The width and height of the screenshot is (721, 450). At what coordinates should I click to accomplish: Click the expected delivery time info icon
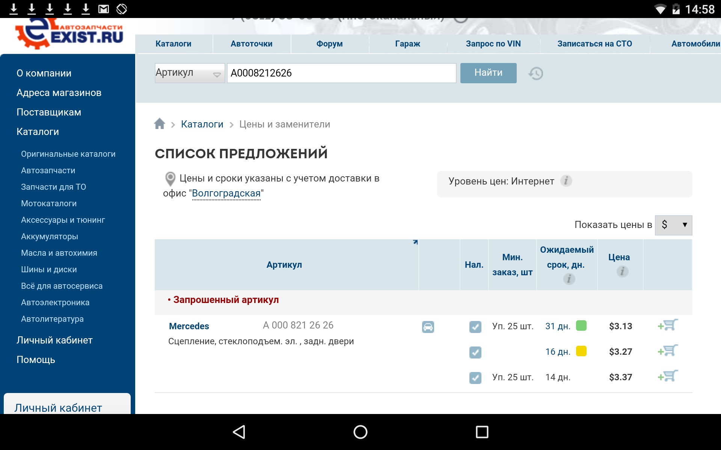tap(569, 279)
